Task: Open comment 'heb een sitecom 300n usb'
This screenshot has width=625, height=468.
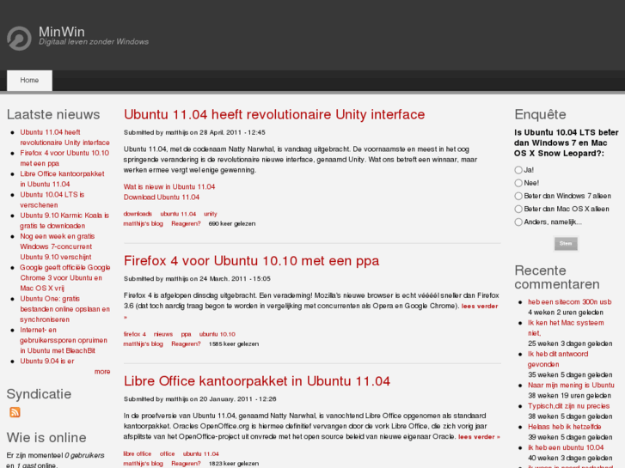Action: point(570,302)
